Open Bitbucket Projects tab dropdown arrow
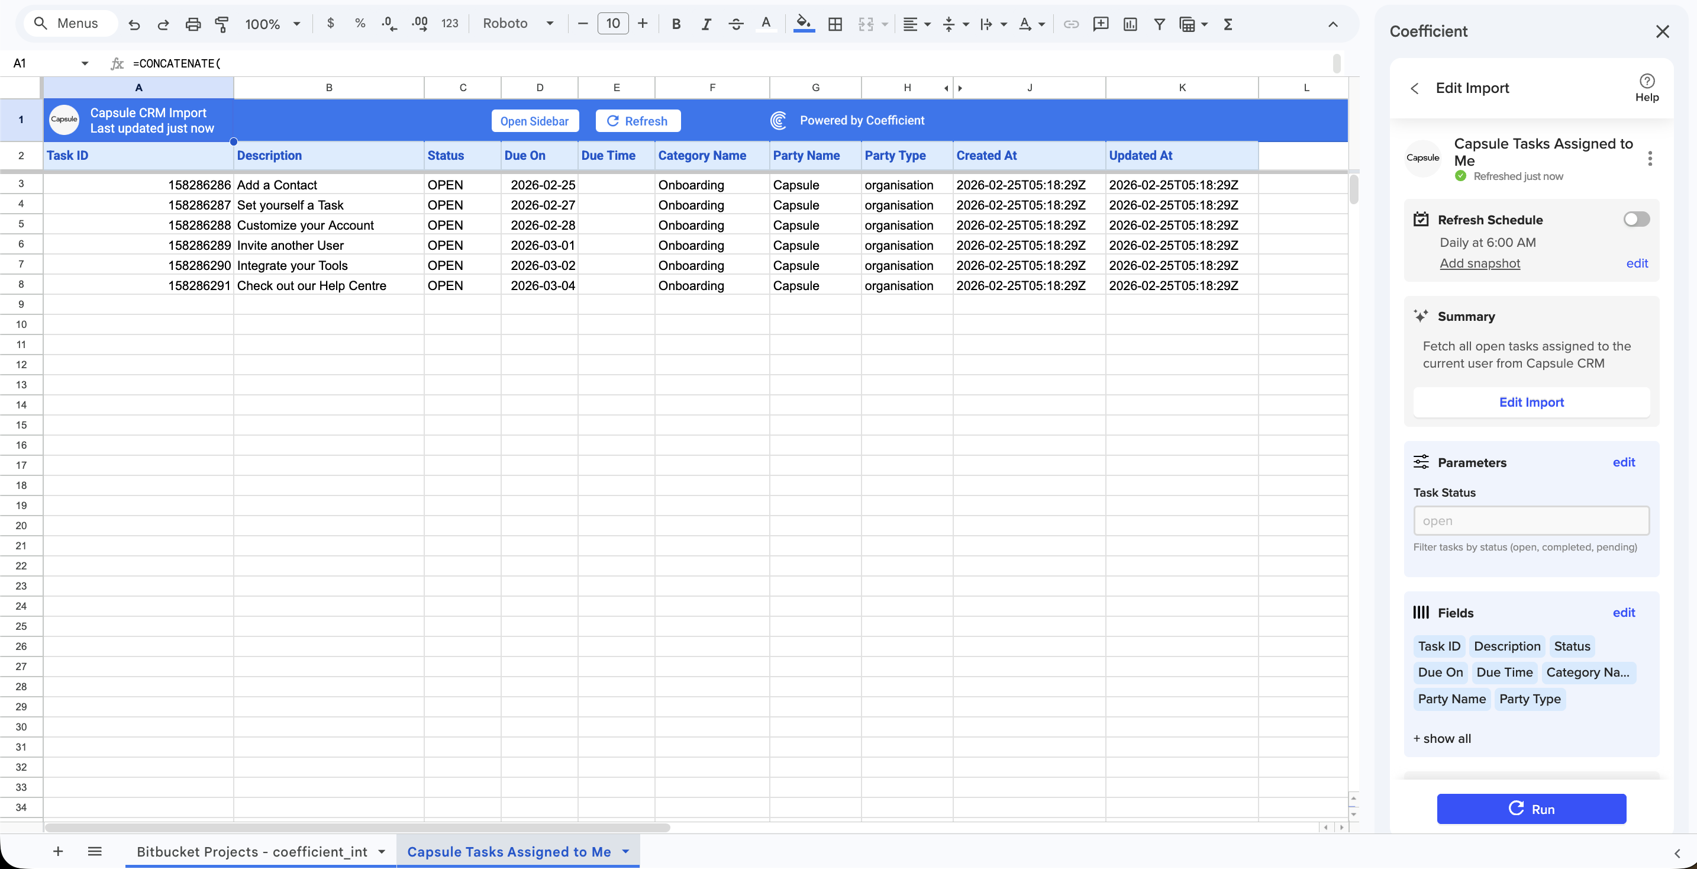Screen dimensions: 1697x869 tap(382, 851)
